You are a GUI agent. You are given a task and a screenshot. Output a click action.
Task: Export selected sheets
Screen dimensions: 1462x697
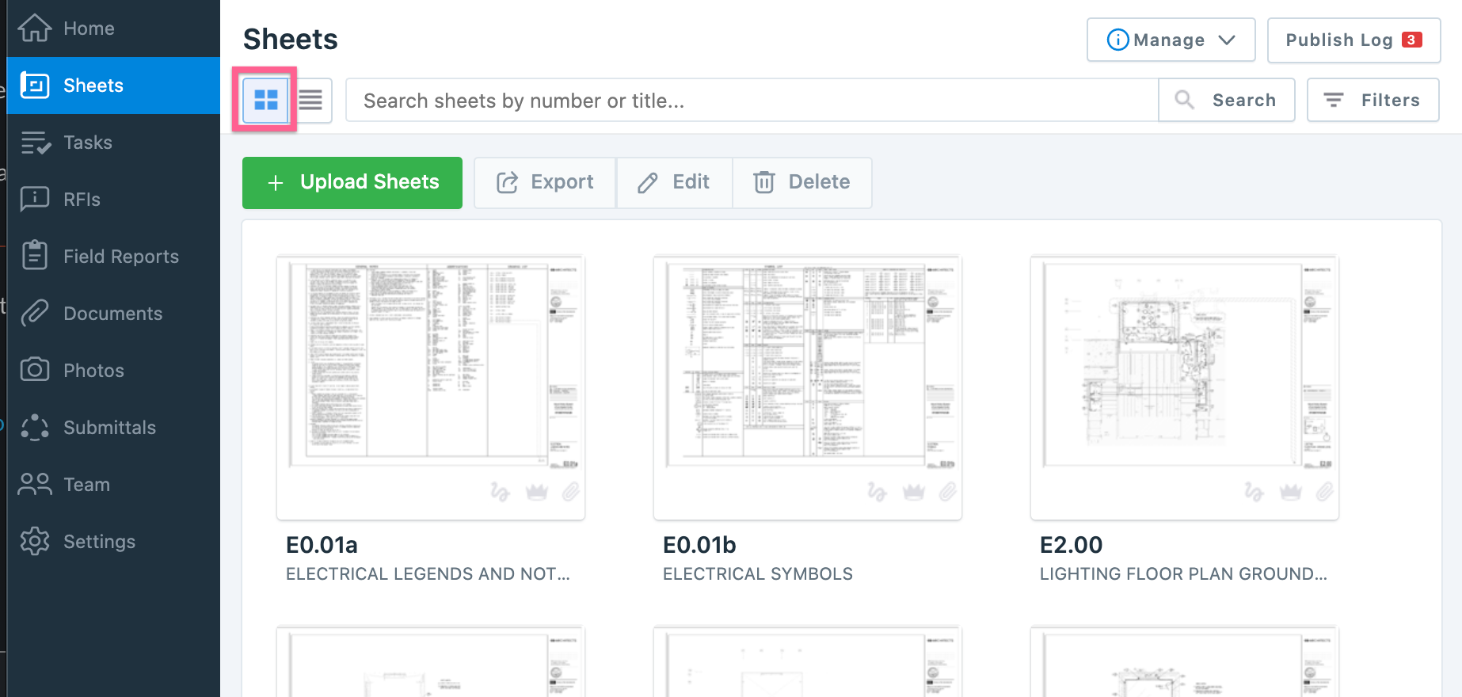[x=545, y=183]
